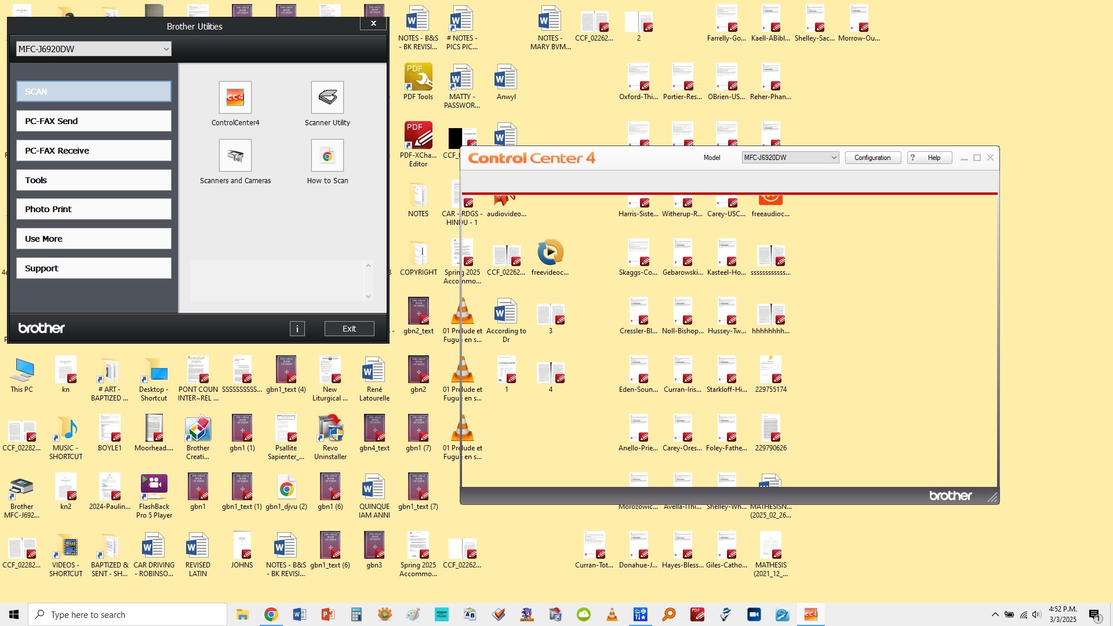This screenshot has height=626, width=1113.
Task: Select Photo Print category
Action: click(x=93, y=209)
